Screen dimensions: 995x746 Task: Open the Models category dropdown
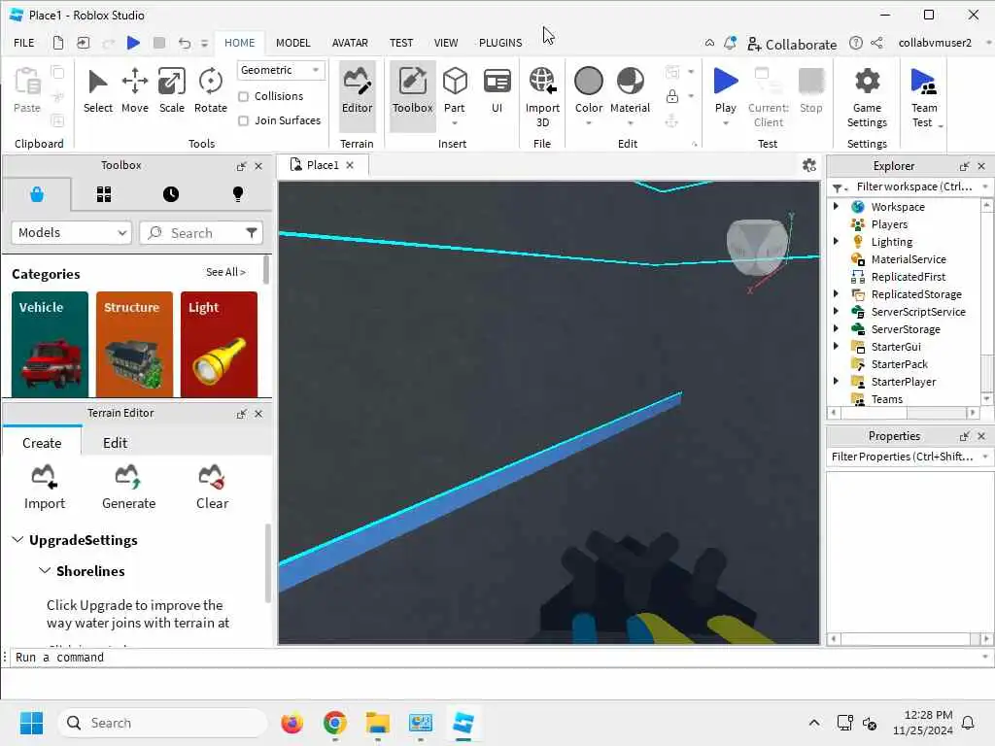point(71,233)
